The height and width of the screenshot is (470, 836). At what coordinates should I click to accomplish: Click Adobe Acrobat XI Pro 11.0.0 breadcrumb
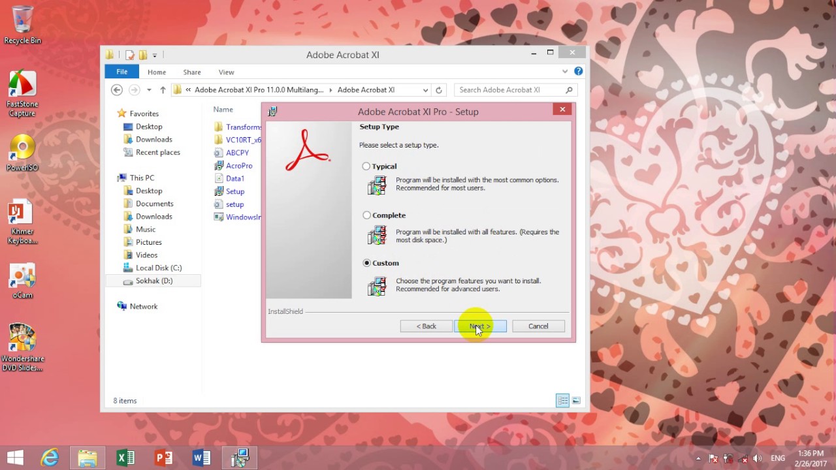coord(259,90)
